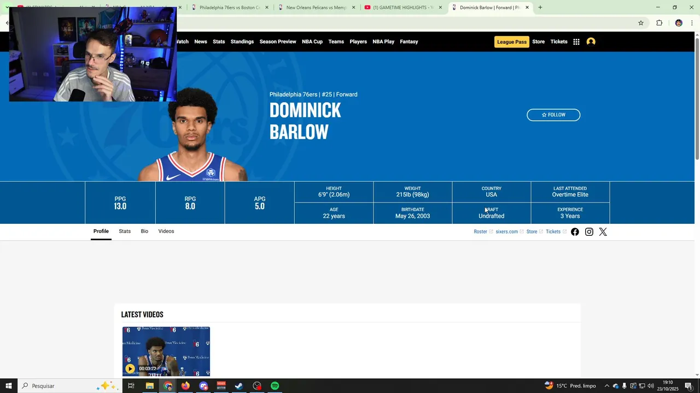Open the volume speaker tray icon
700x393 pixels.
coord(651,386)
